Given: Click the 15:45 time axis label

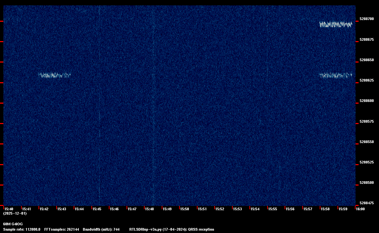Looking at the screenshot, I should click(x=97, y=209).
